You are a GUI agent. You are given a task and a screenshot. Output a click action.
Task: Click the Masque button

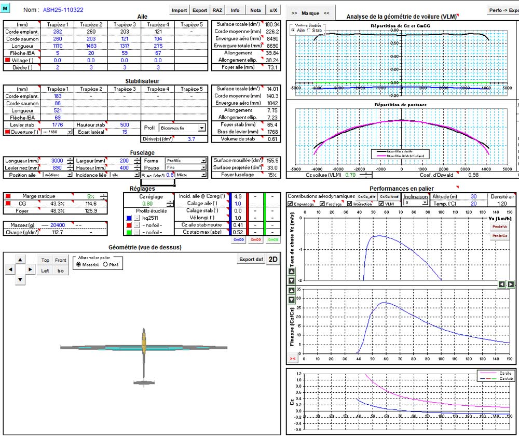(x=310, y=13)
